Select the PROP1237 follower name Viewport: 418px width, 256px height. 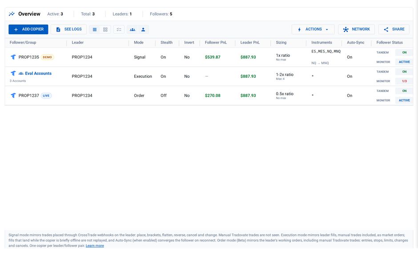(x=29, y=96)
